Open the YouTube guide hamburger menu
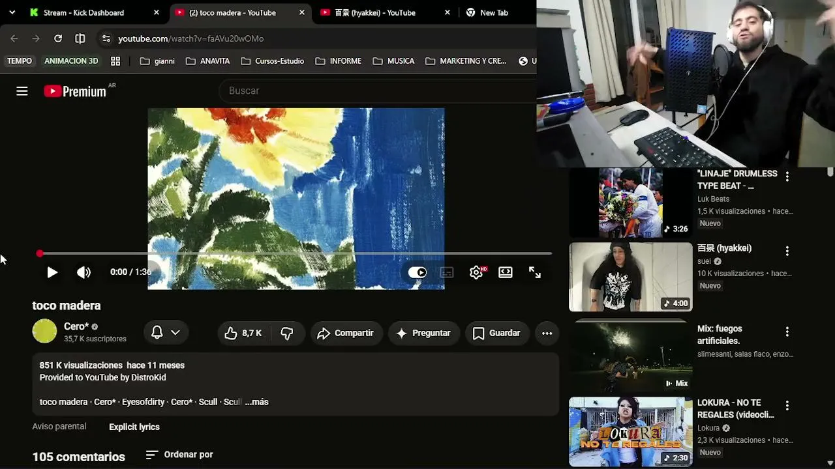835x469 pixels. 22,91
